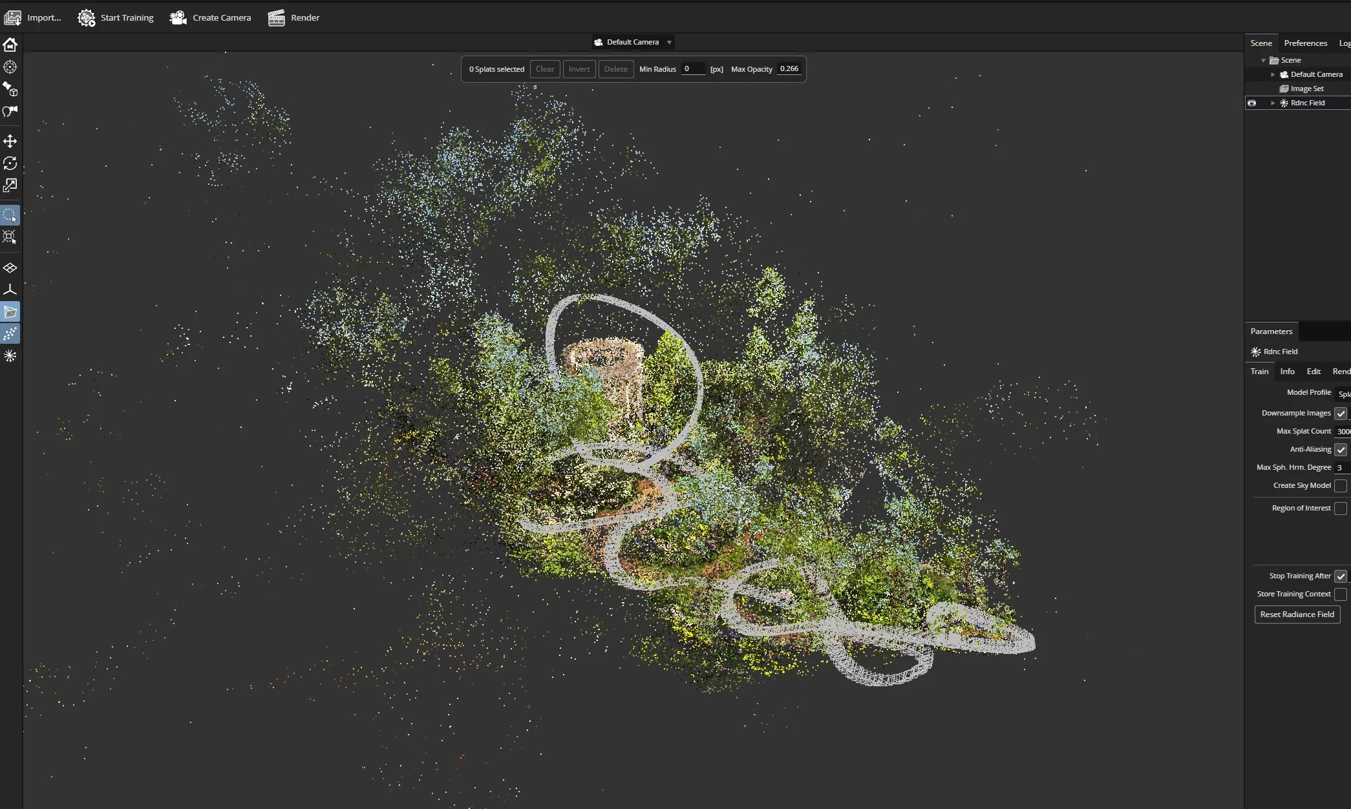1351x809 pixels.
Task: Select the box splat selection tool
Action: [10, 237]
